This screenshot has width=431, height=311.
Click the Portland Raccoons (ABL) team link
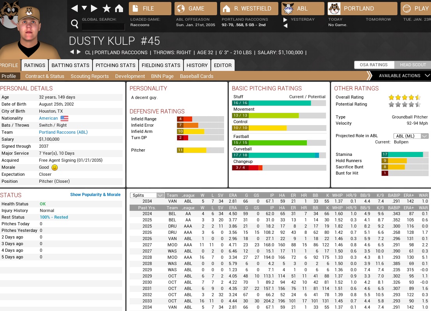63,132
